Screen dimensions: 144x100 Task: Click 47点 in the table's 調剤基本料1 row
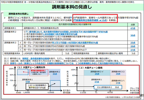coord(133,28)
